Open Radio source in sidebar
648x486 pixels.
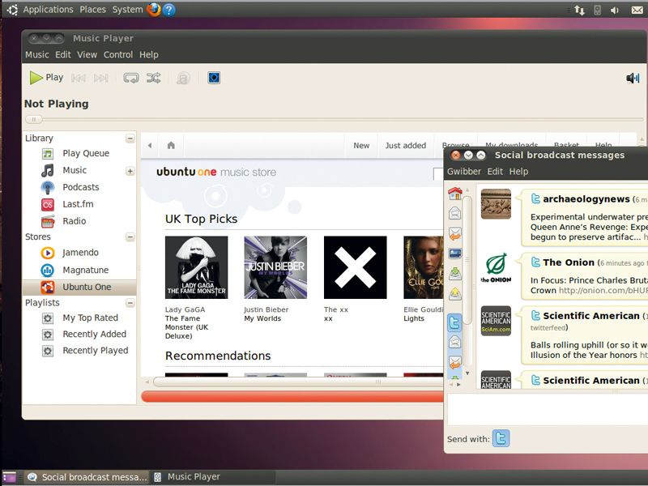coord(75,221)
